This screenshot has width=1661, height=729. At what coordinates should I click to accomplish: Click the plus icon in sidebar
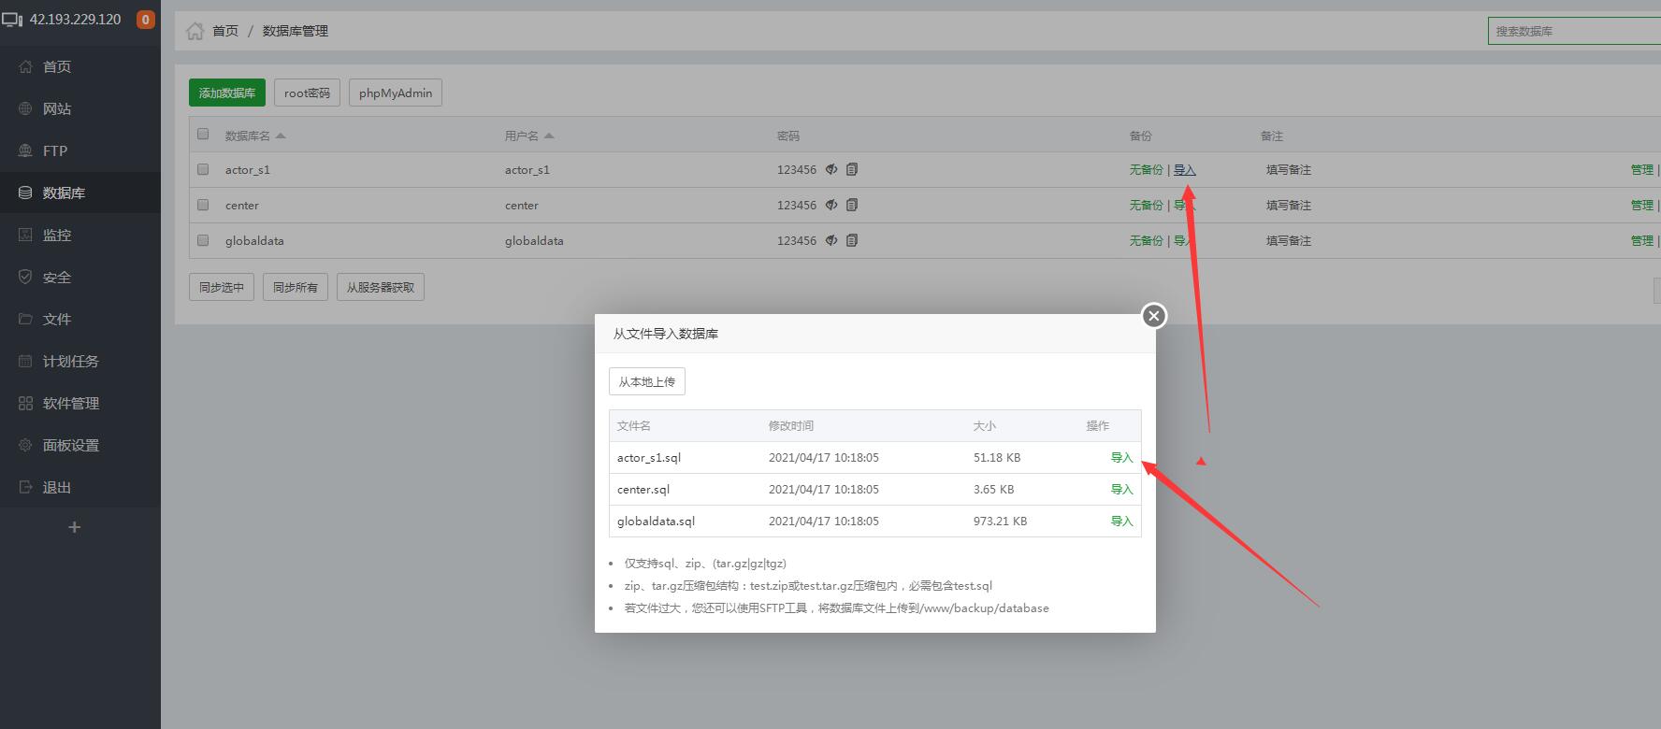point(75,527)
